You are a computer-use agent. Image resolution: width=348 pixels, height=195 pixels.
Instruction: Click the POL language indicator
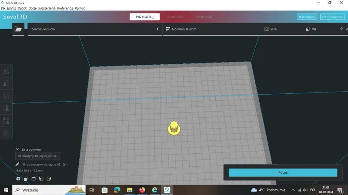coord(313,190)
